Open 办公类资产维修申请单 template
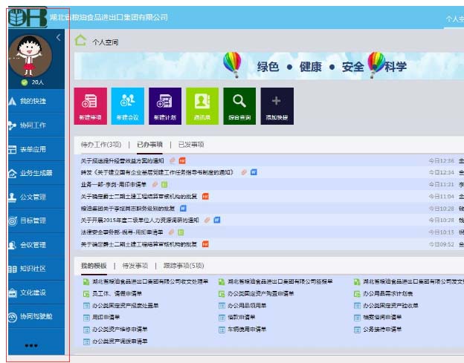 tap(120, 329)
